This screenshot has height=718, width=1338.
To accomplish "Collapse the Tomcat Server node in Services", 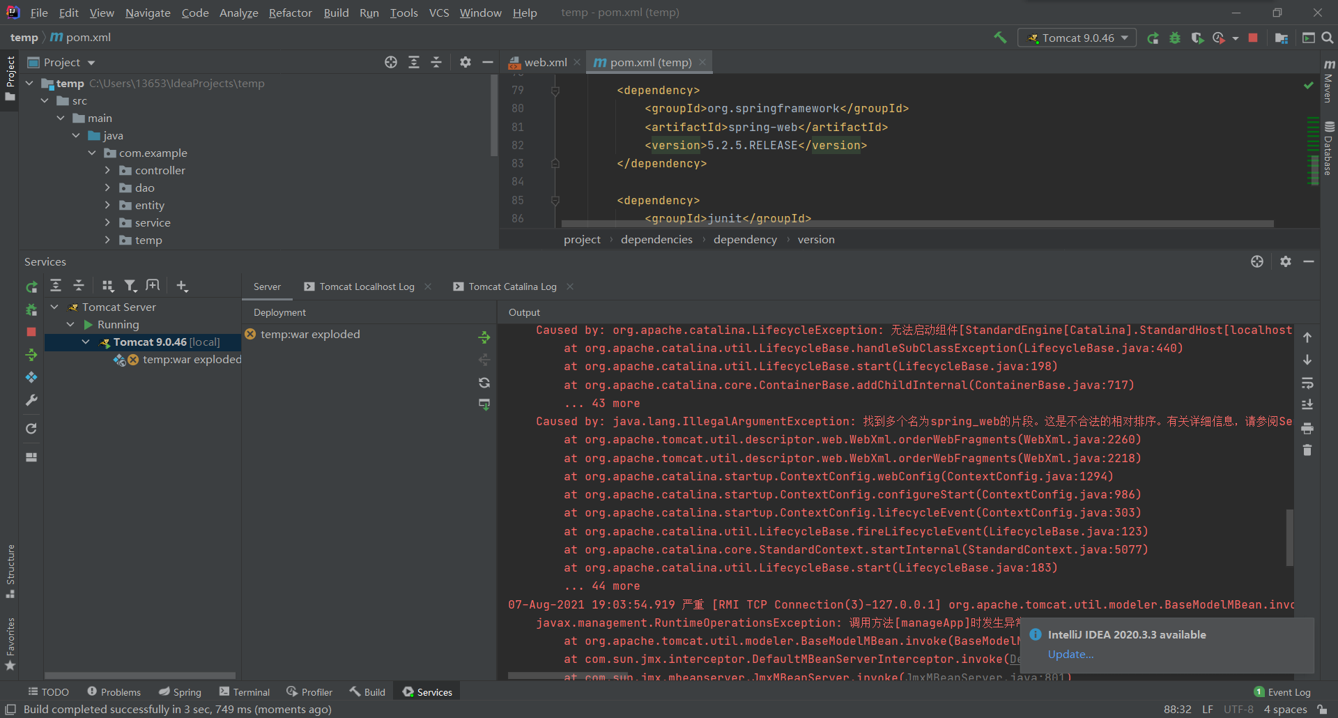I will [x=54, y=307].
